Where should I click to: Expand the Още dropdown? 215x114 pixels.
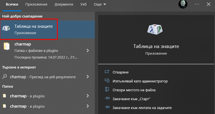[x=100, y=4]
